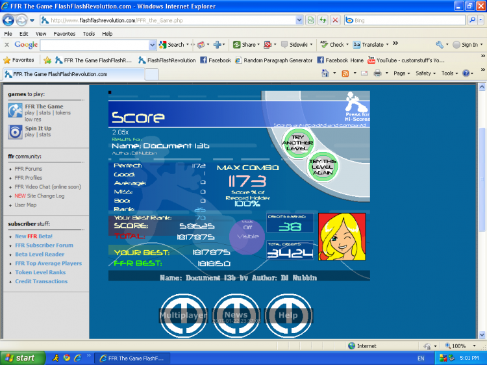Click the Windows Start button

[21, 358]
